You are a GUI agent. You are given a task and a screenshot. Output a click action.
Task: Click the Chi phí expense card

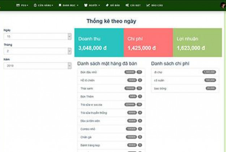[148, 43]
